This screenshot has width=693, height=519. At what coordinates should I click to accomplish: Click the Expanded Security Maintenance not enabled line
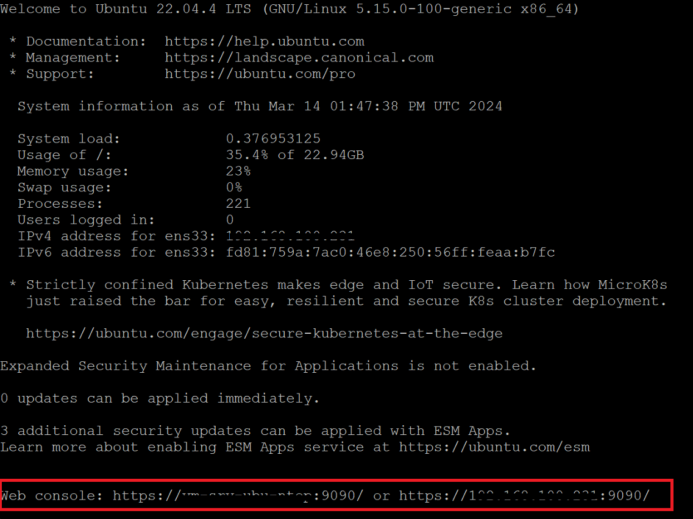point(268,366)
